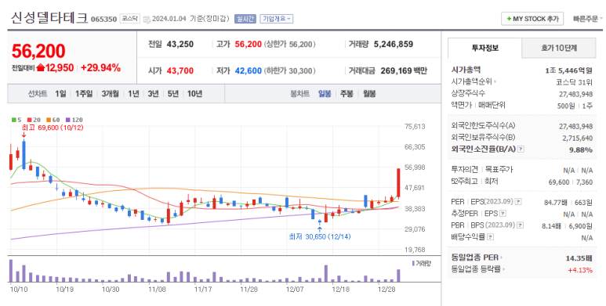This screenshot has height=306, width=606.
Task: Click the red up-arrow icon beside 12,950
Action: (41, 68)
